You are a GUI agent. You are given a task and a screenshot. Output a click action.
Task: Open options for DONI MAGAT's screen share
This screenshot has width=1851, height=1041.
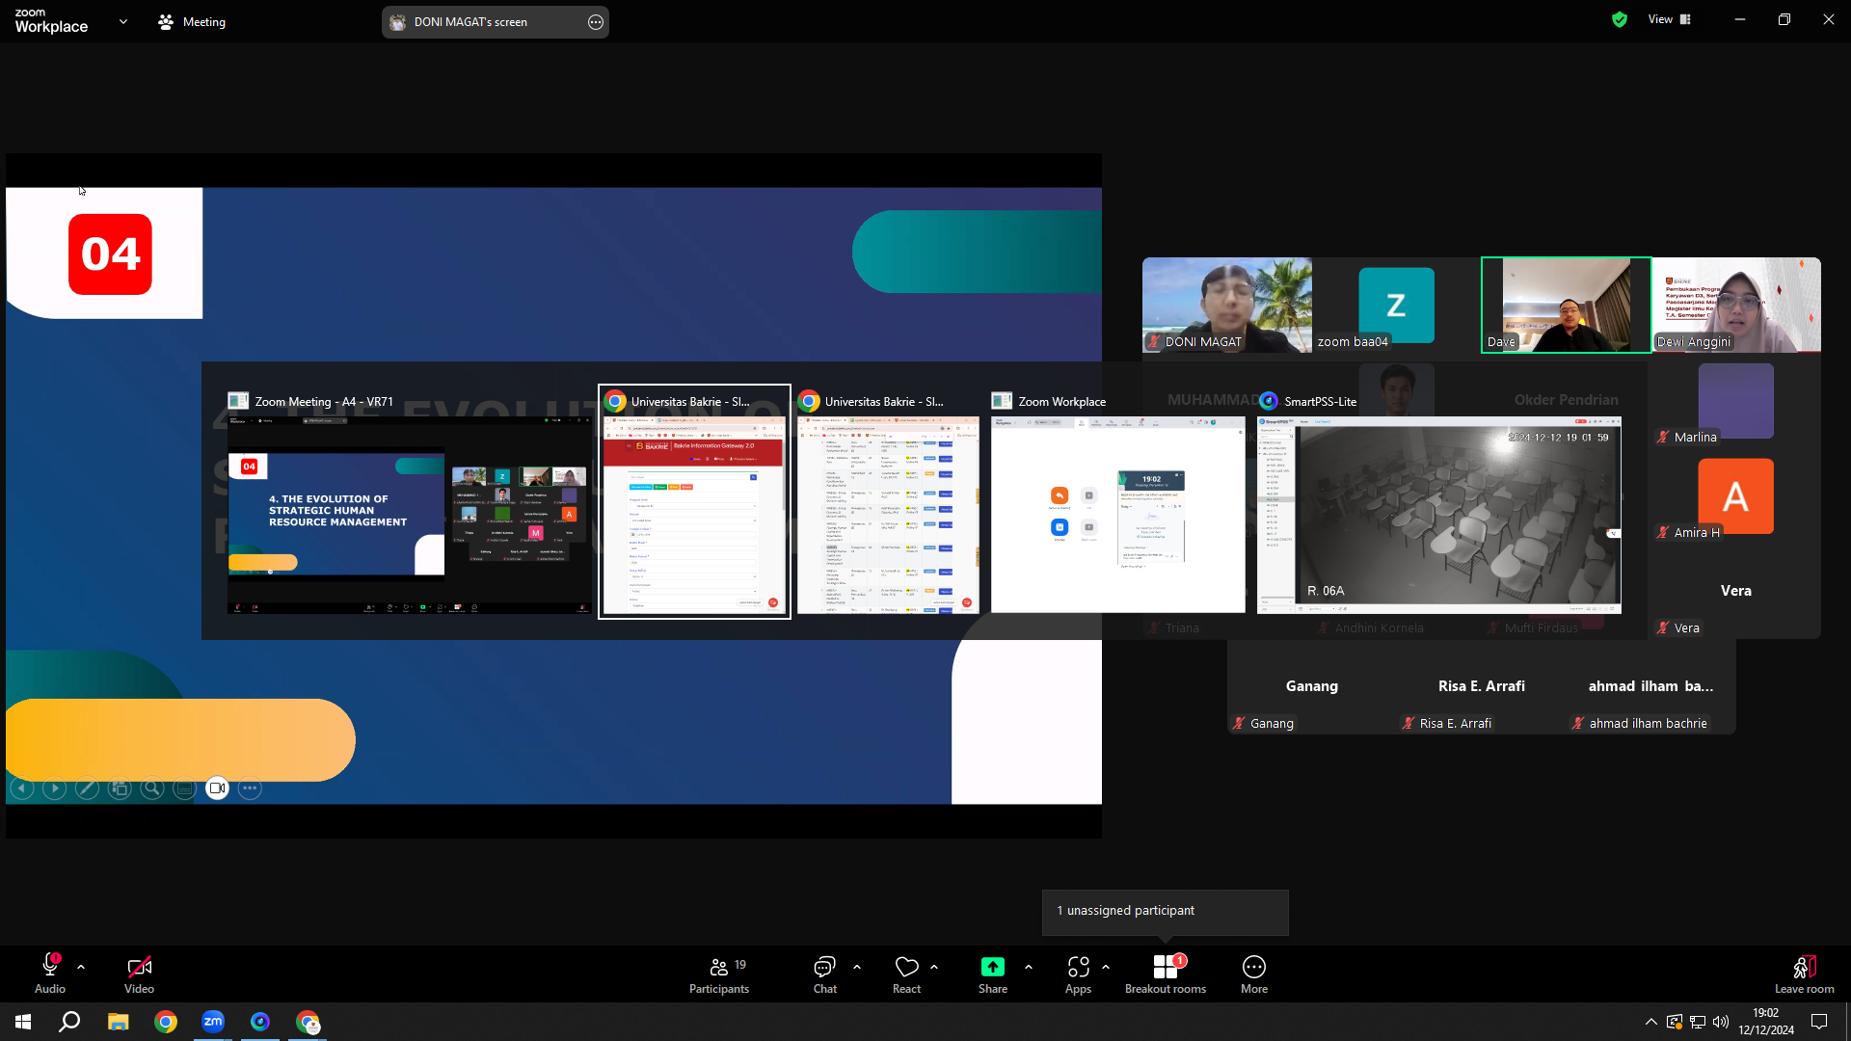596,22
